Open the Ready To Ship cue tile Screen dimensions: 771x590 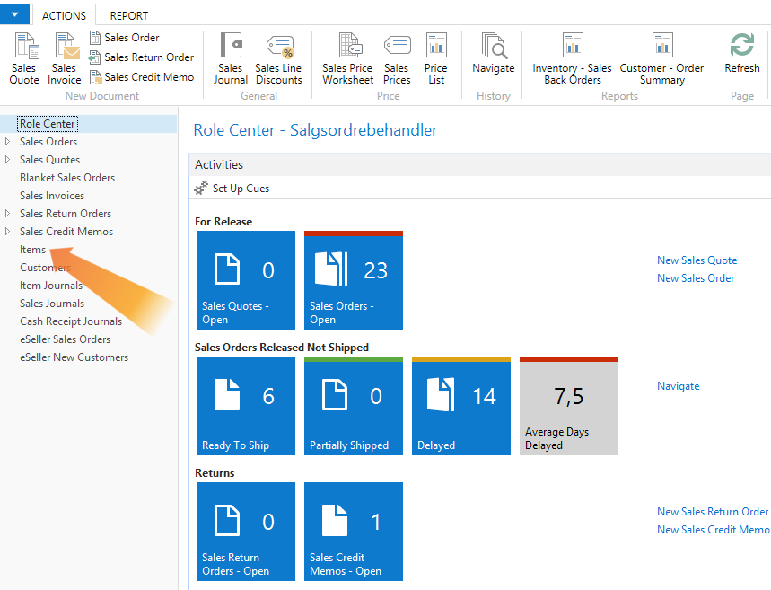(x=246, y=406)
